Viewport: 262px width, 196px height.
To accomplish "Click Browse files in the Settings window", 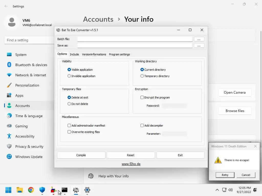I will [x=235, y=111].
